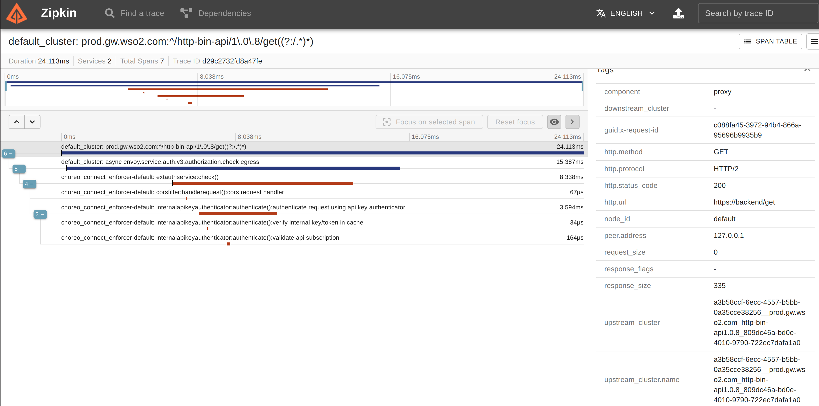Select the async authorization.check egress span
The width and height of the screenshot is (819, 406).
pyautogui.click(x=294, y=164)
